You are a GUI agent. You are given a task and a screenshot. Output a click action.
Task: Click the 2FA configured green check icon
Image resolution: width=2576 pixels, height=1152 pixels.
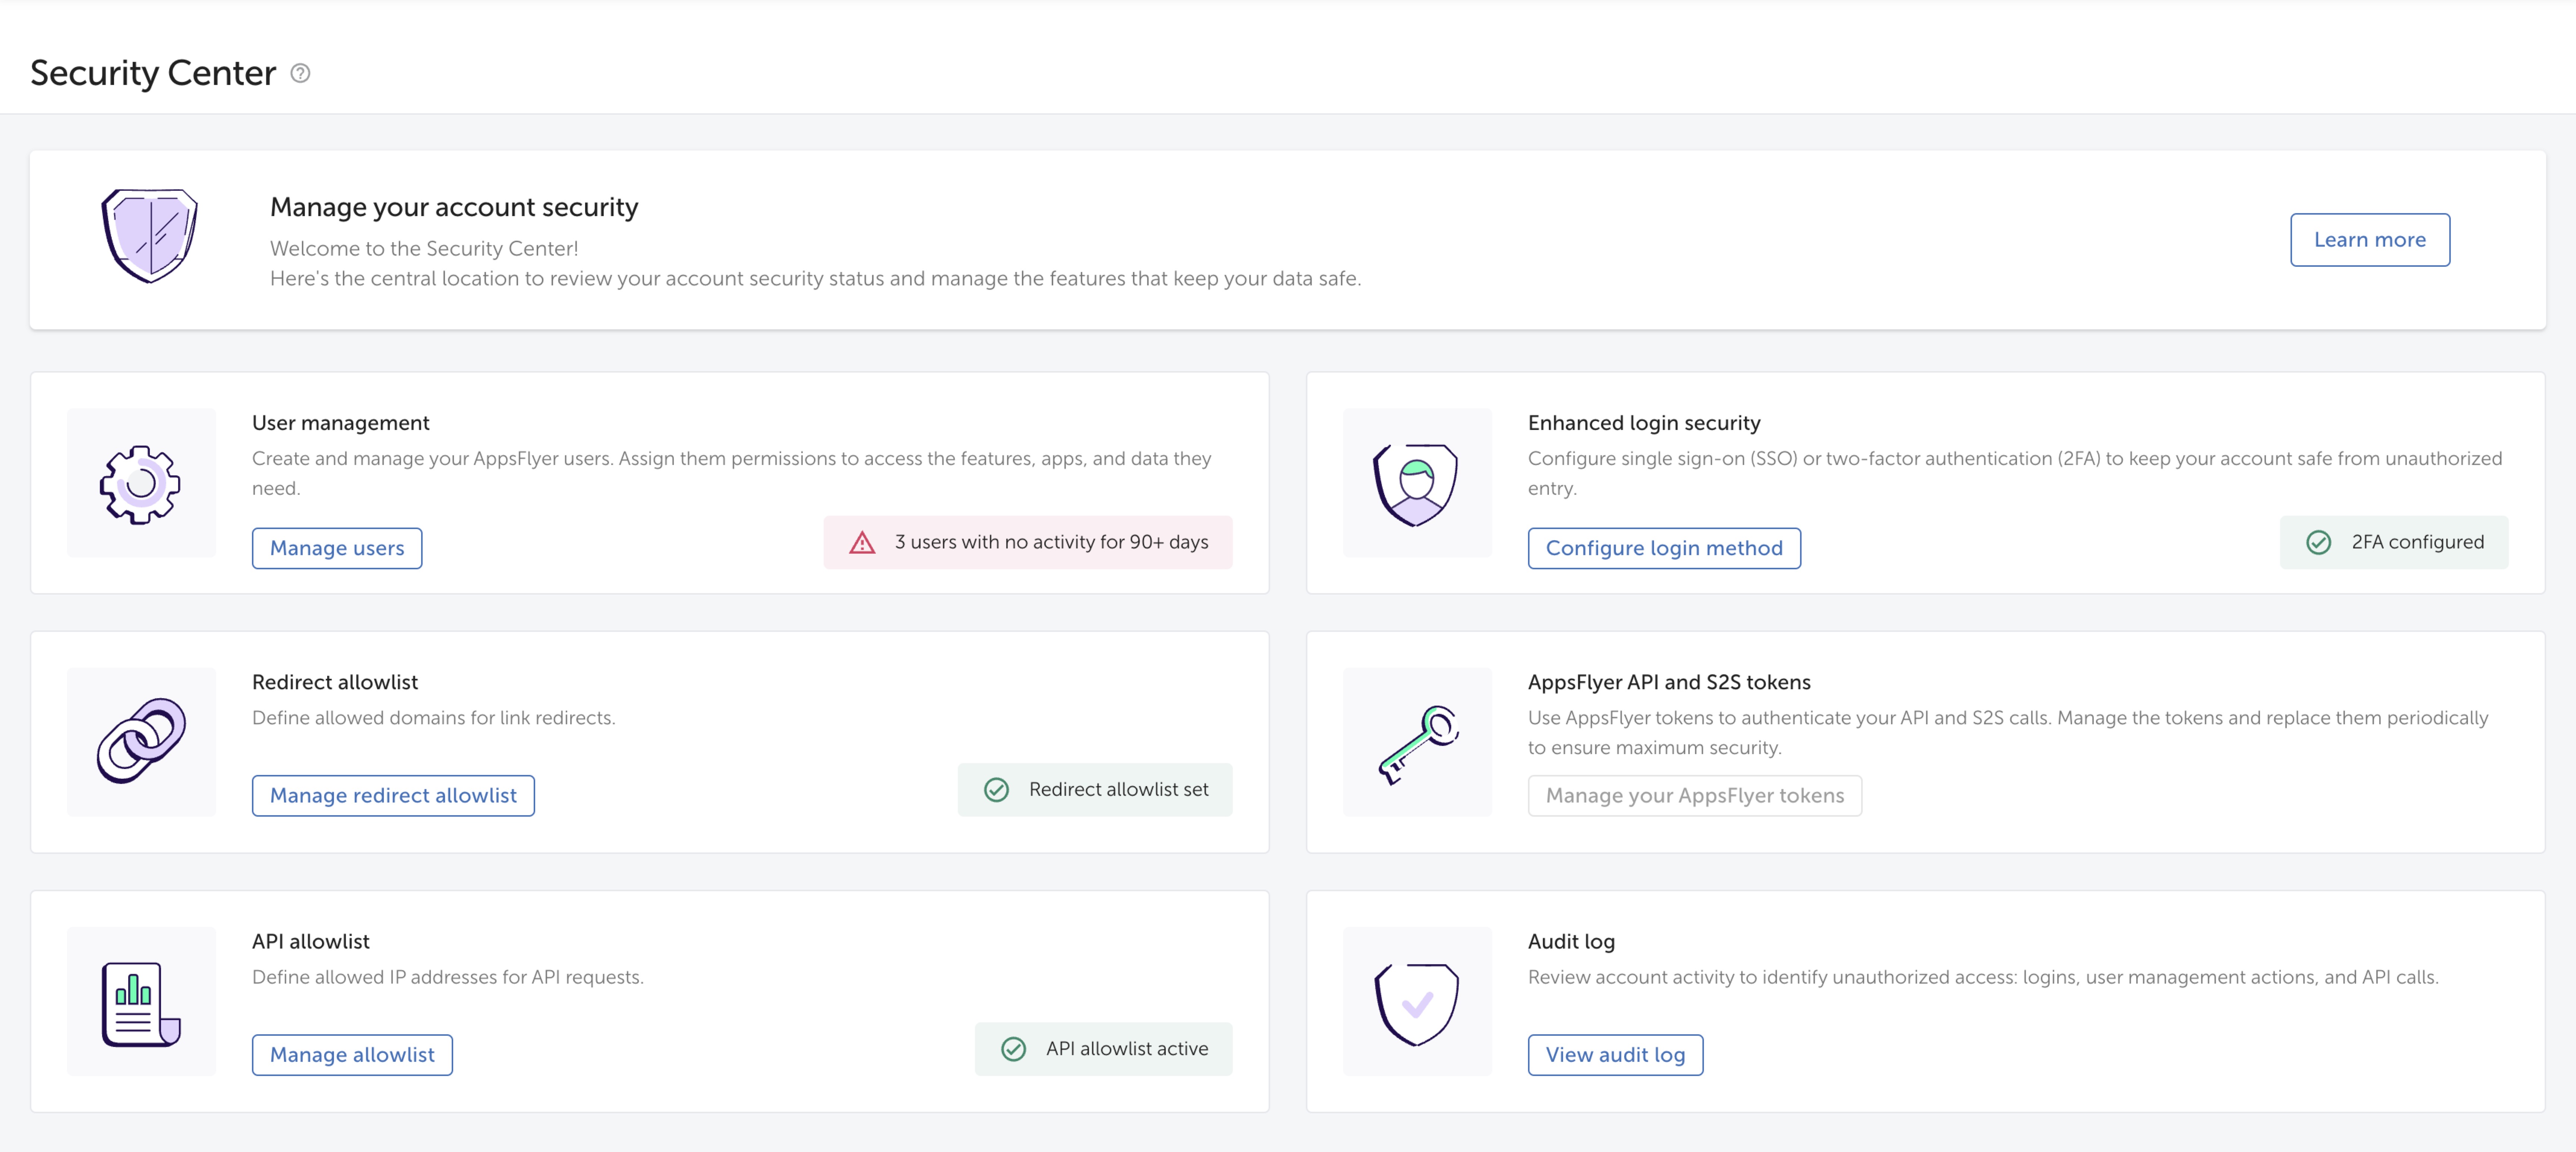click(2318, 542)
